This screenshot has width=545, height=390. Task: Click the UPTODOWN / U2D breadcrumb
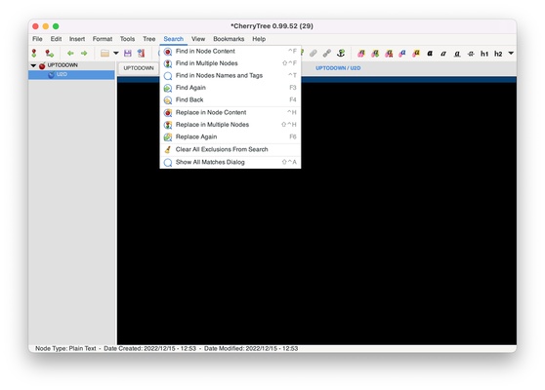[x=338, y=68]
